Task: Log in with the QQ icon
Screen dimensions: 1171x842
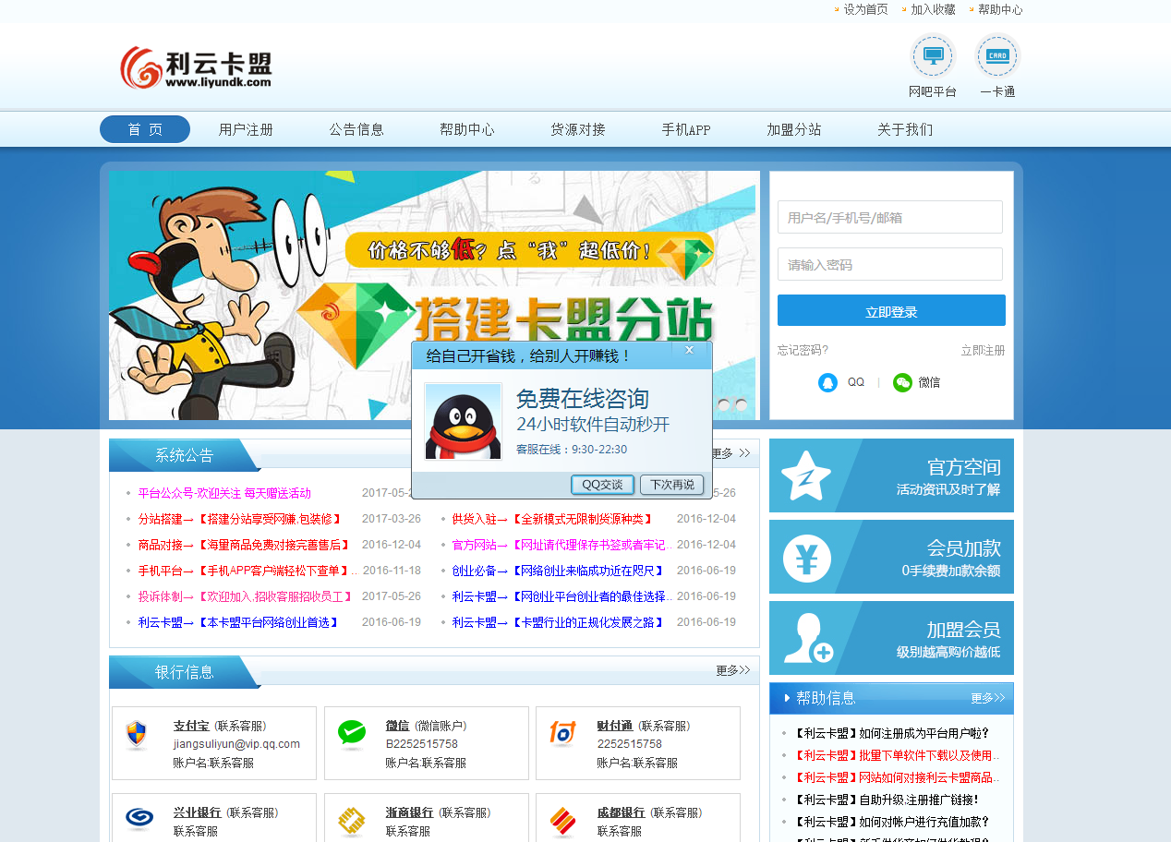Action: click(x=828, y=381)
